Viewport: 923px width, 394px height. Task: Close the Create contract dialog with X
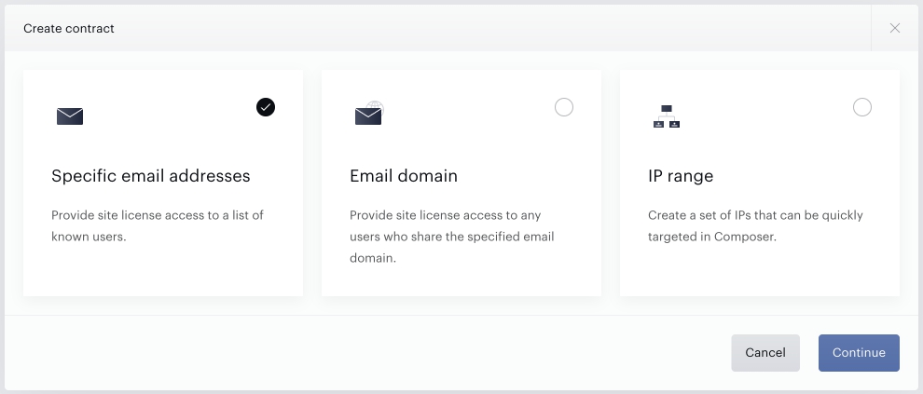[x=895, y=28]
